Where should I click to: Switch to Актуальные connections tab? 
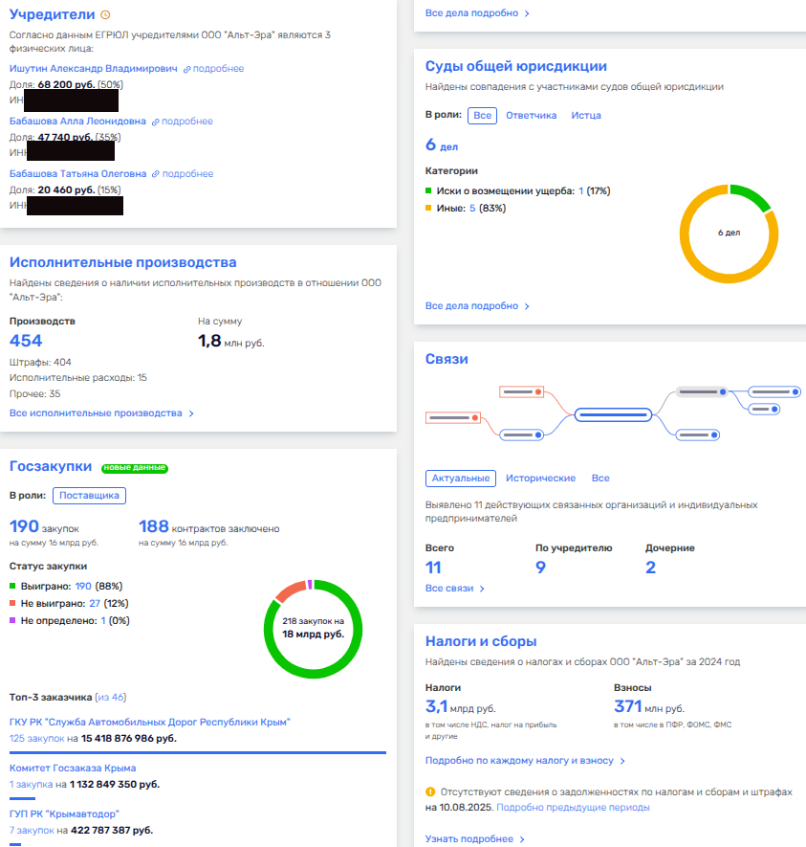(x=460, y=478)
